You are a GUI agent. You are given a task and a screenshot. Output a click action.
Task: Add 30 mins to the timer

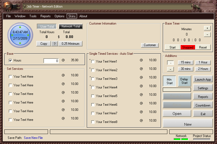tap(186, 69)
